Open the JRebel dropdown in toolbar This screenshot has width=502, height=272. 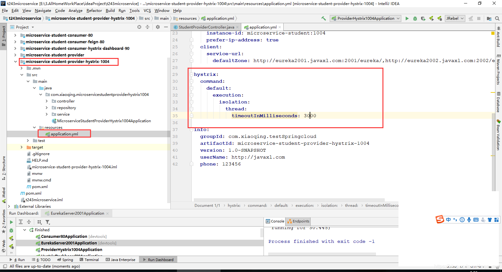point(455,18)
